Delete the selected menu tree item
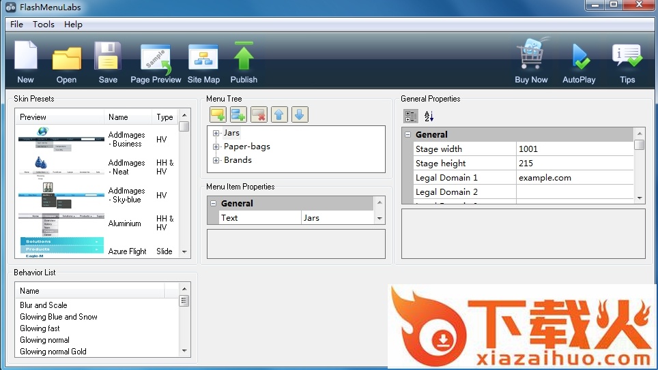658x370 pixels. tap(259, 114)
